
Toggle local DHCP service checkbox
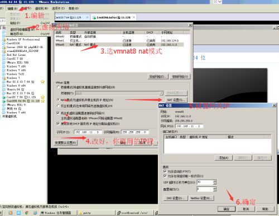pyautogui.click(x=58, y=123)
